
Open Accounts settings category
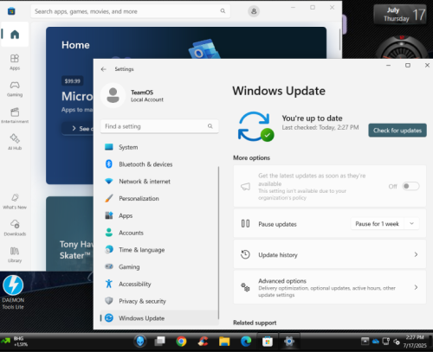click(x=159, y=233)
